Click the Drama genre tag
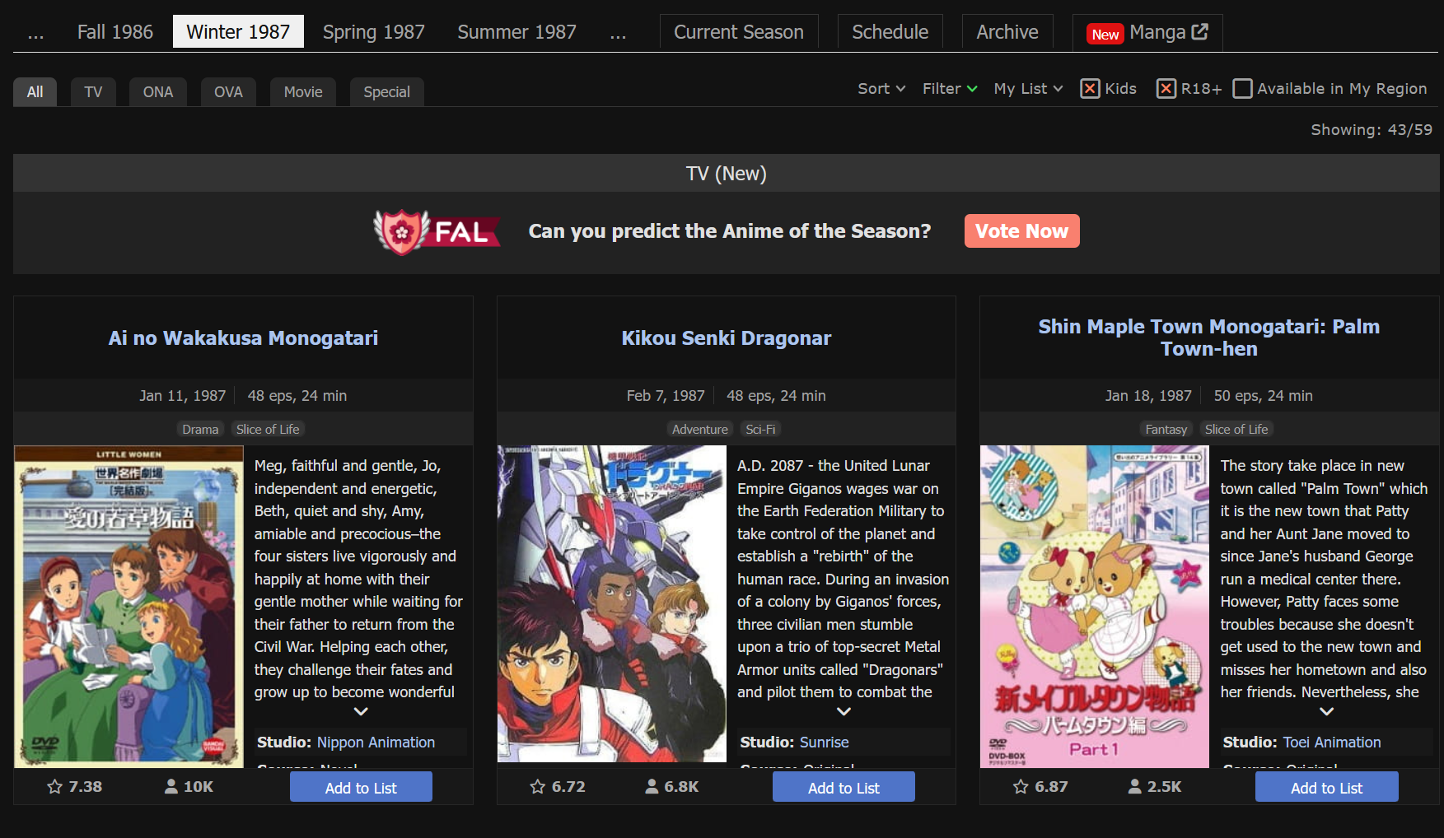Viewport: 1444px width, 838px height. pyautogui.click(x=200, y=429)
